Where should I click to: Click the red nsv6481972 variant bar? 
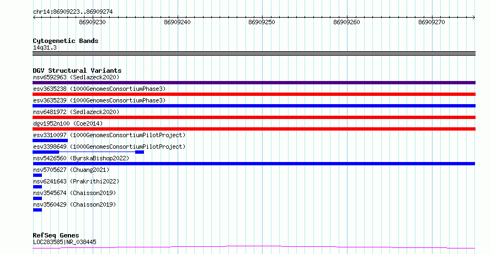click(254, 117)
